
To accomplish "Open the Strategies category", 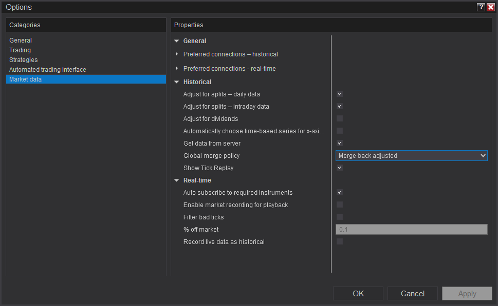I will coord(23,60).
